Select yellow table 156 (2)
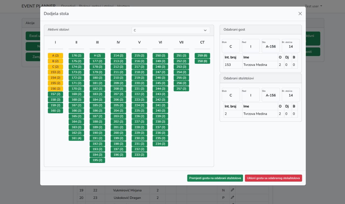 coord(55,89)
